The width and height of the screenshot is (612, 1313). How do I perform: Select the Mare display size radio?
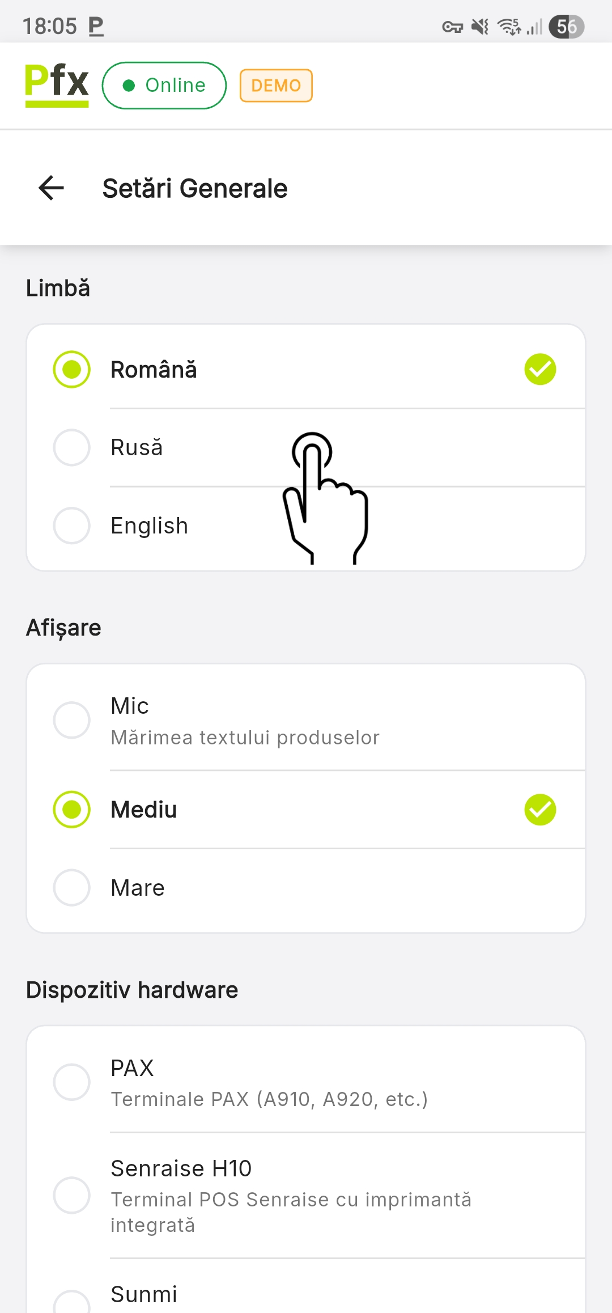point(72,888)
